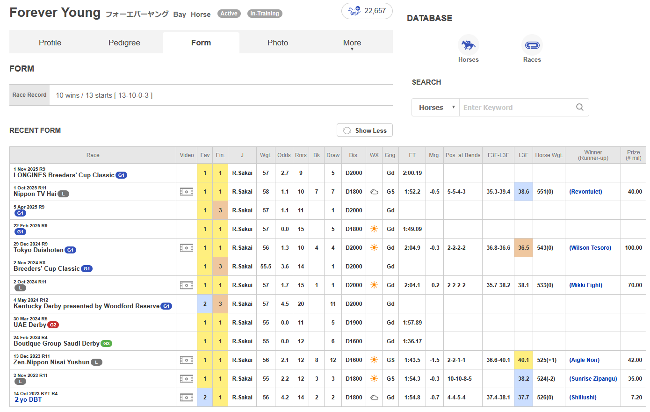This screenshot has width=650, height=412.
Task: Click the 100.00 prize value
Action: 634,248
